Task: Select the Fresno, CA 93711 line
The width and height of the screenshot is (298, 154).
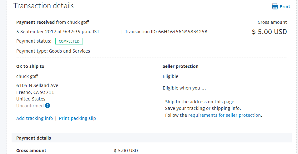Action: pyautogui.click(x=35, y=92)
